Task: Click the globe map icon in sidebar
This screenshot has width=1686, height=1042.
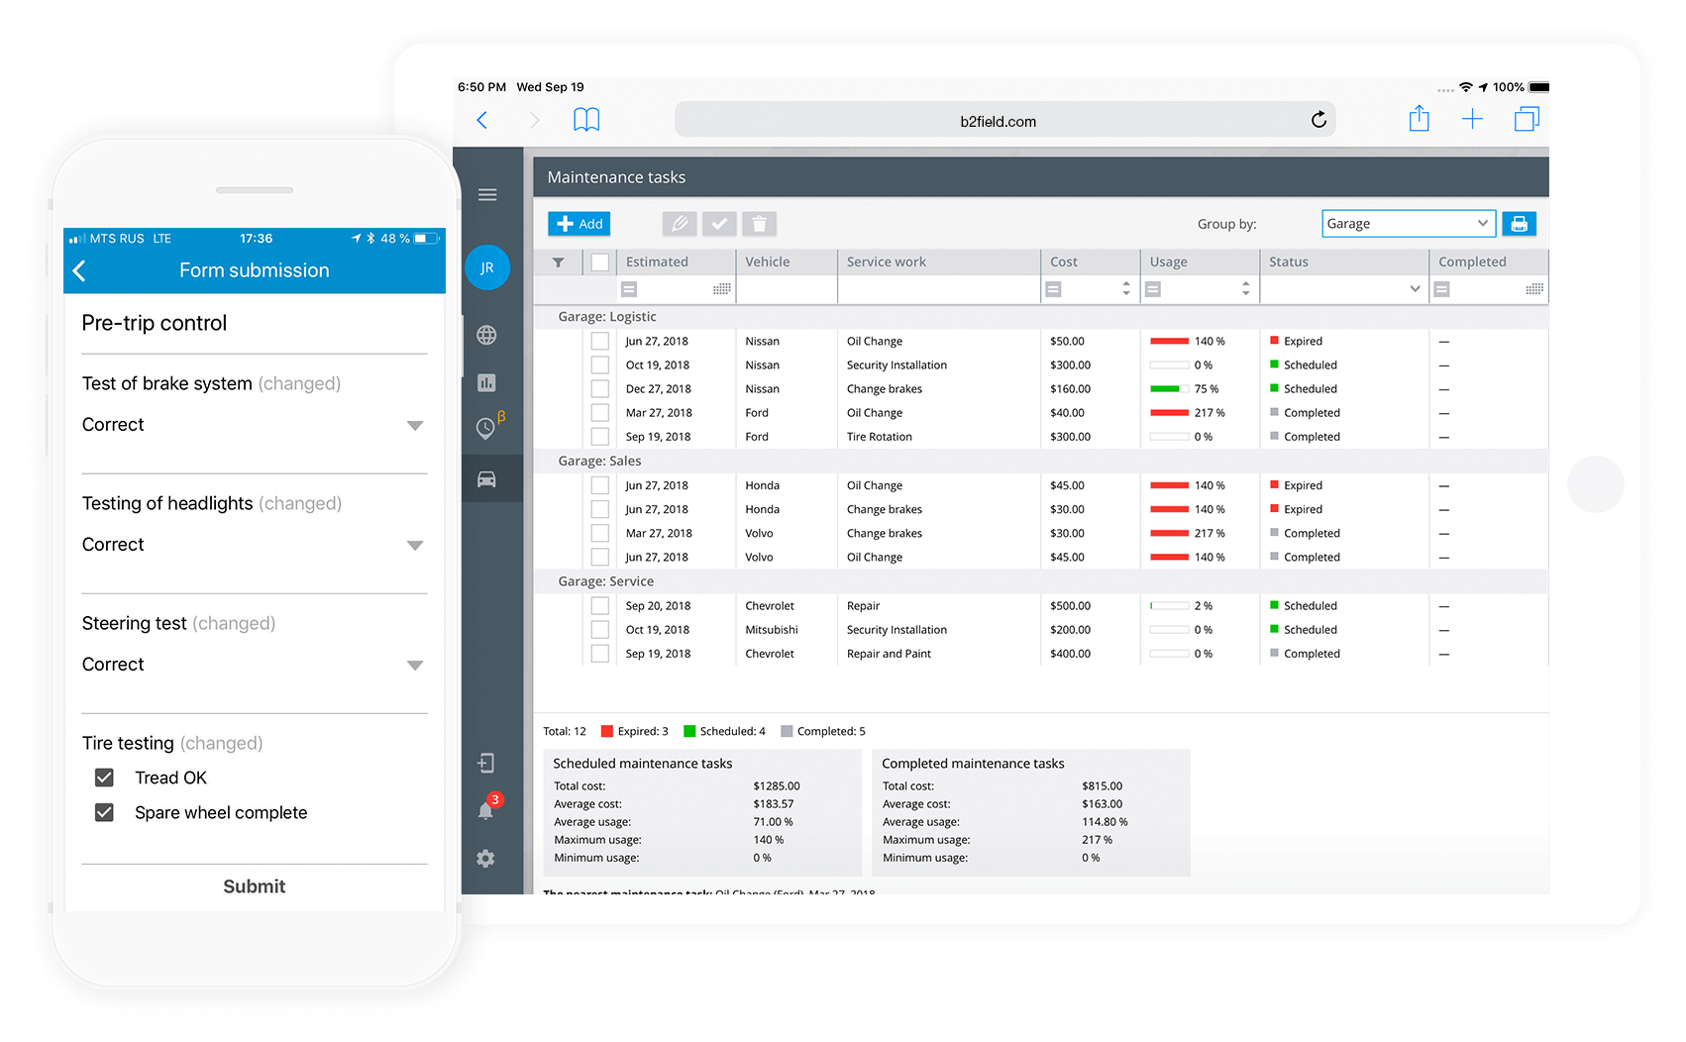Action: pyautogui.click(x=486, y=335)
